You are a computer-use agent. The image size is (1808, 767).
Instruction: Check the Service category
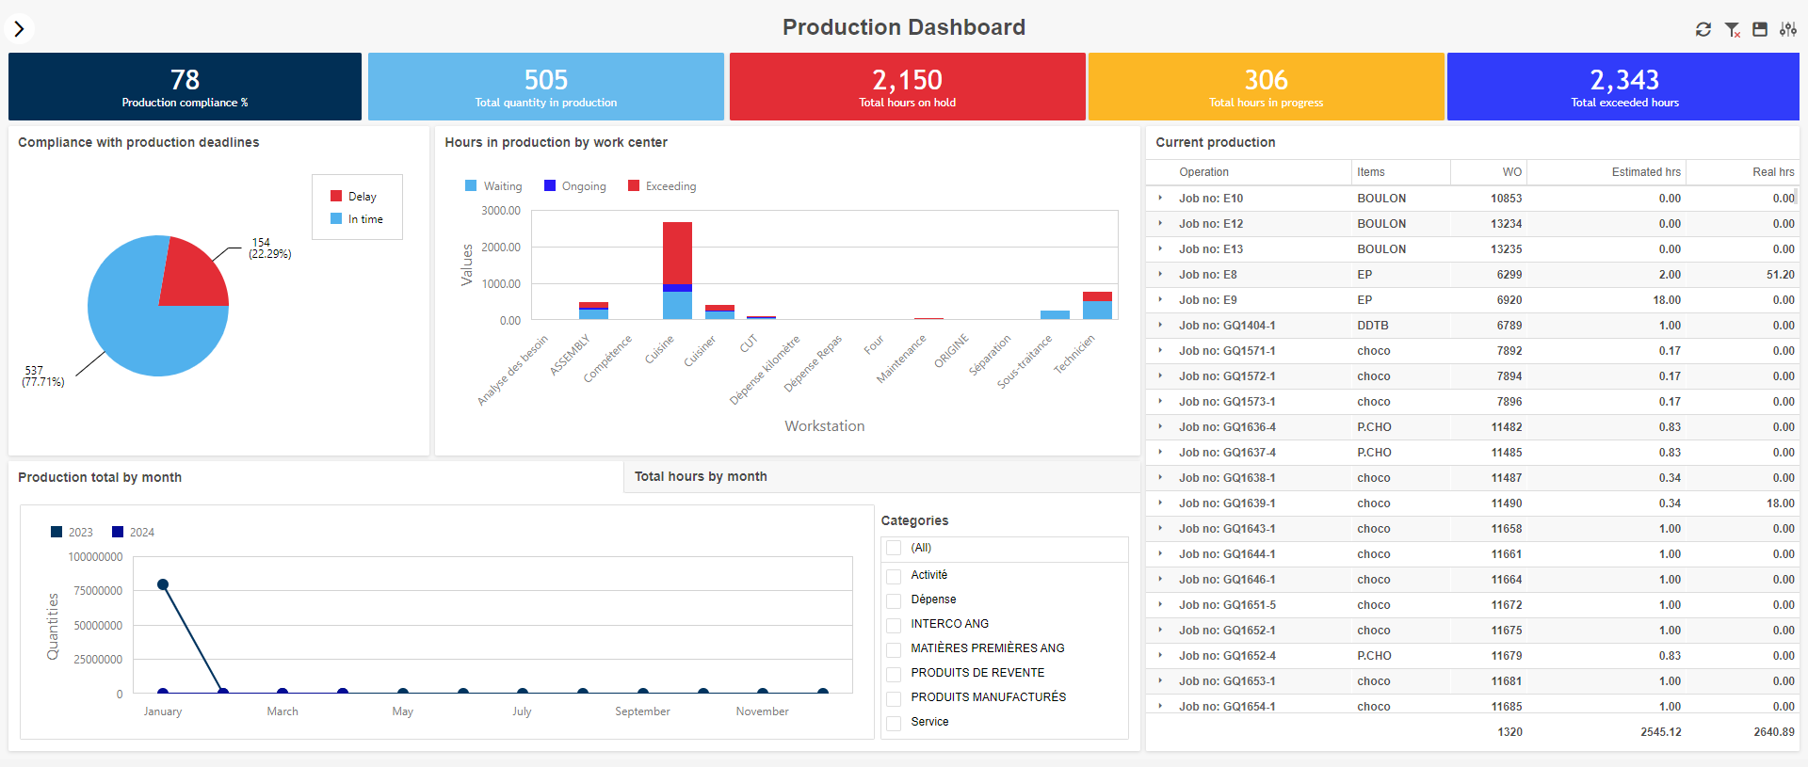coord(894,722)
